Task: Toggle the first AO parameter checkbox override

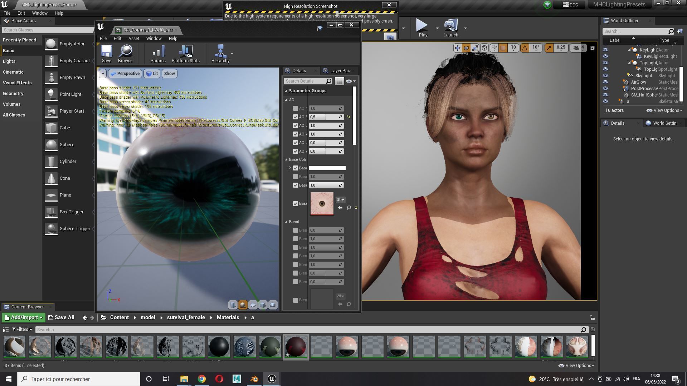Action: 295,108
